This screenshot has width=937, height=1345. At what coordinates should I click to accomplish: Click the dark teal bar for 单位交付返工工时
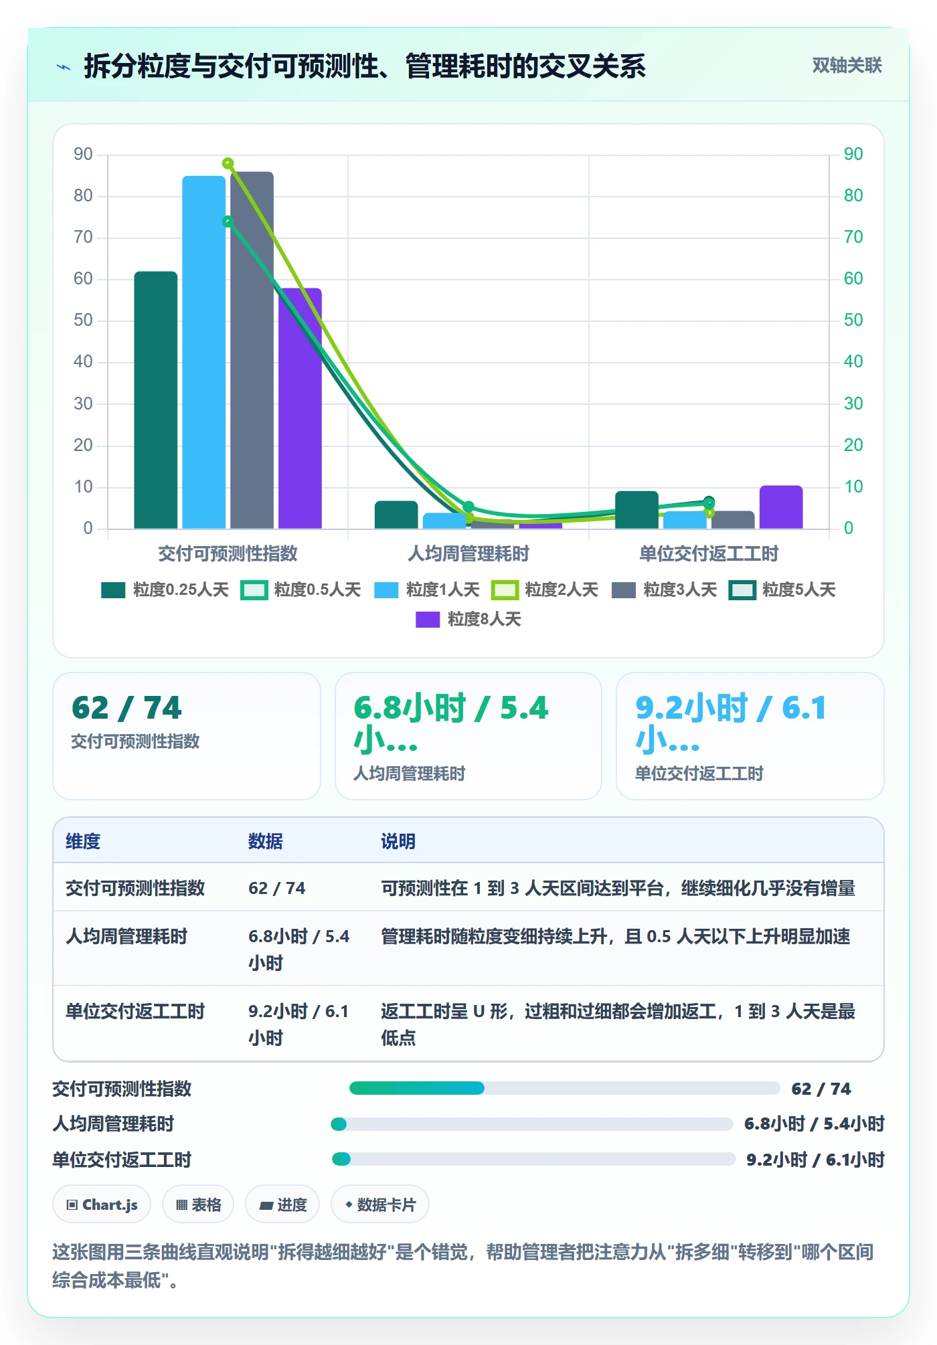[x=636, y=510]
